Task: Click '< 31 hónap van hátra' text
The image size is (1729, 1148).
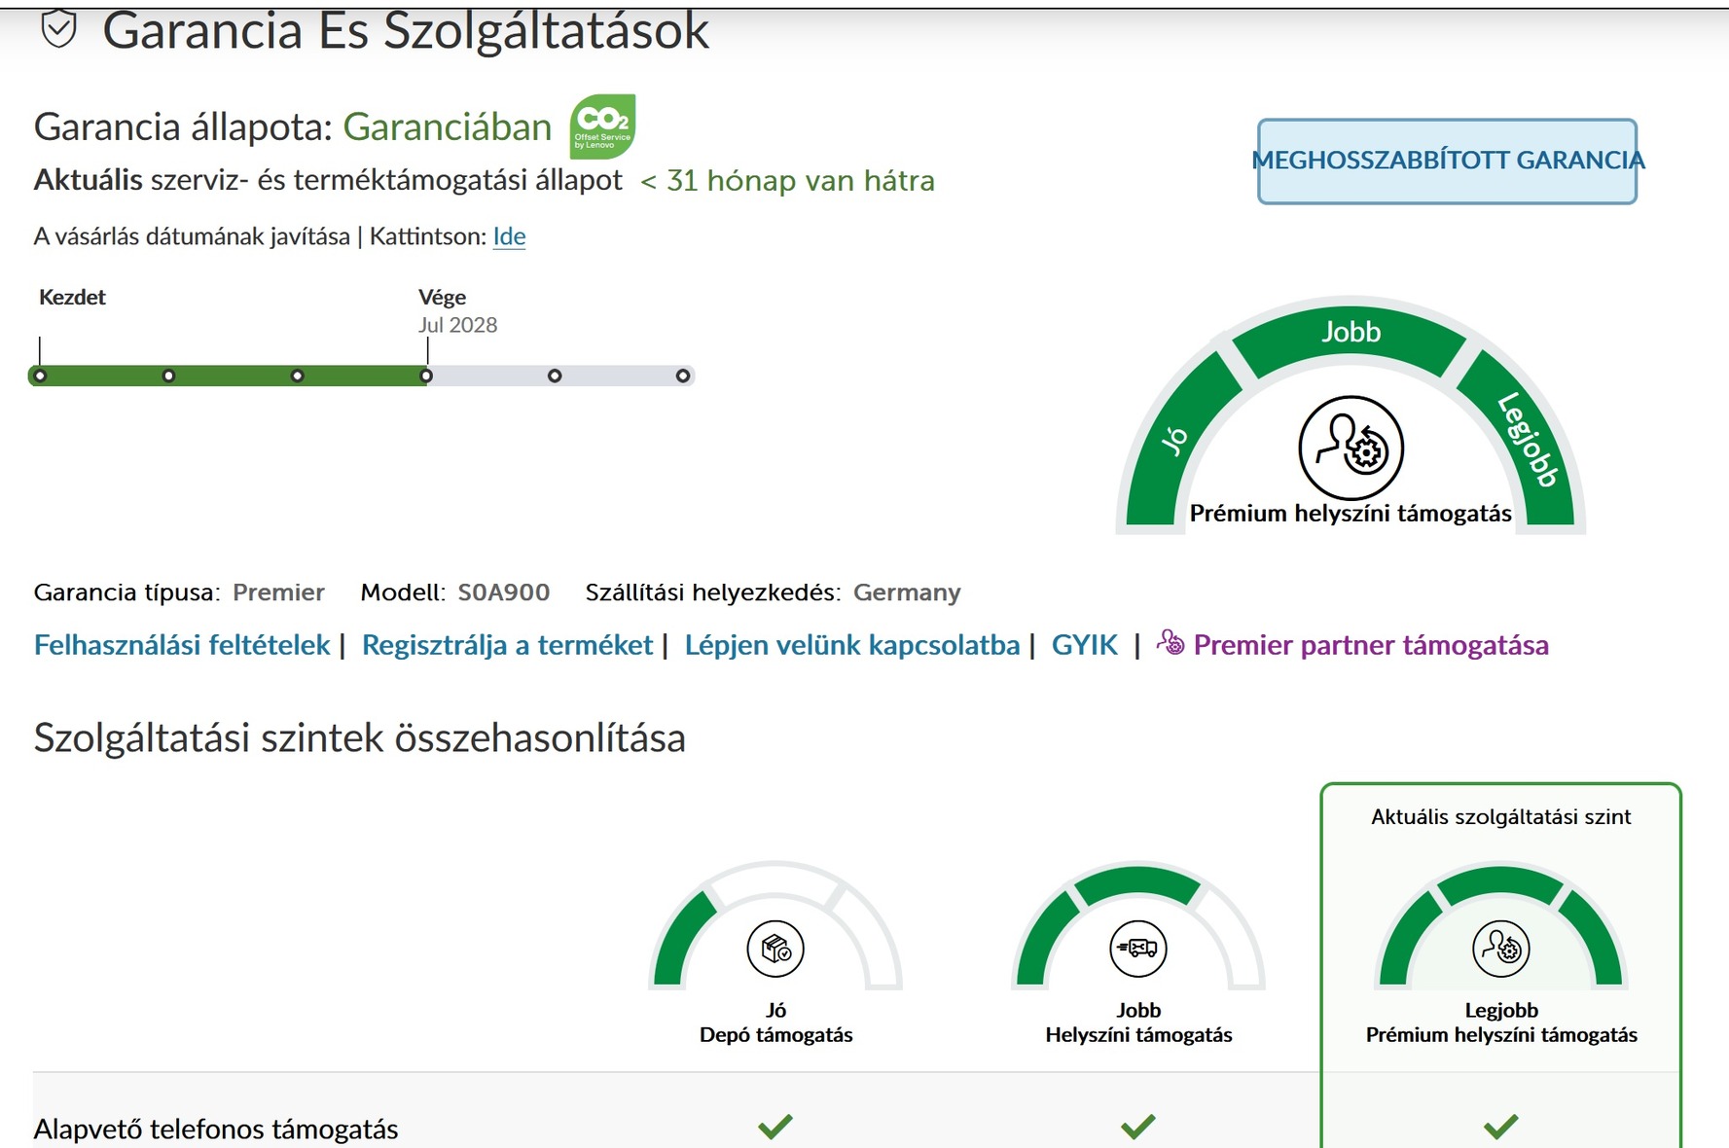Action: [x=787, y=181]
